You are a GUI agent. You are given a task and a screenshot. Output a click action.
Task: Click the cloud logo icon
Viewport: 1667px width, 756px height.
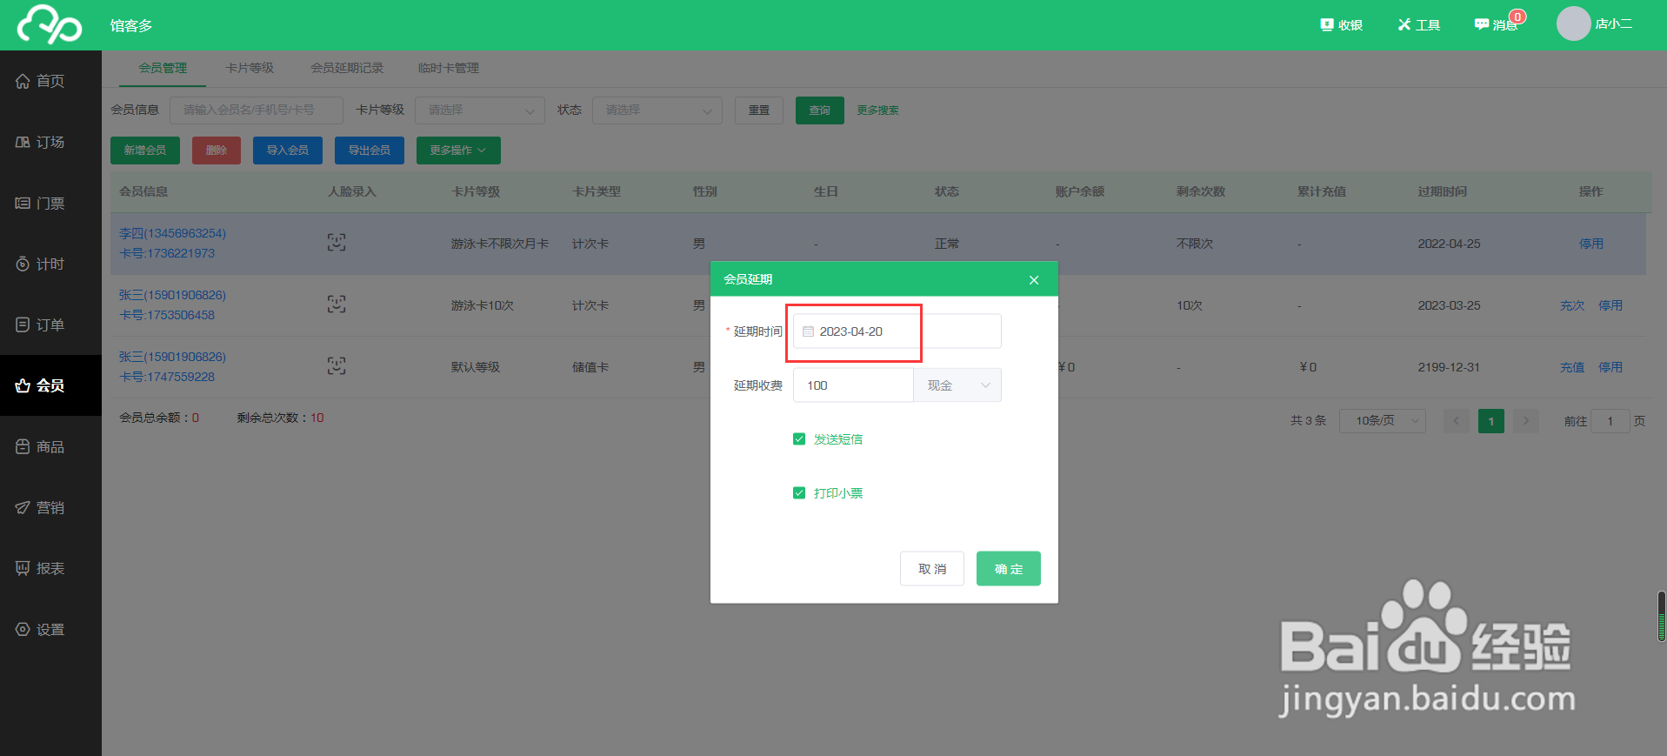point(50,24)
